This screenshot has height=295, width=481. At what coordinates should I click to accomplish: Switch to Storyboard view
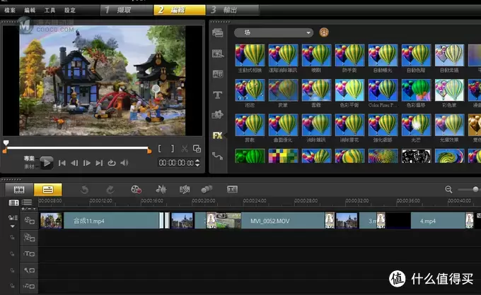point(19,190)
